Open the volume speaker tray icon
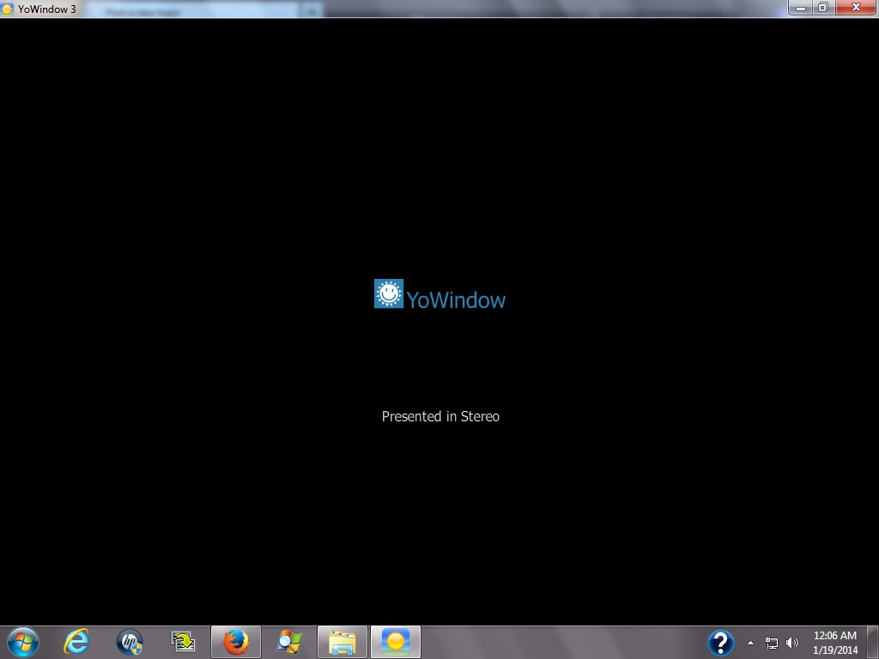This screenshot has width=879, height=659. 792,643
